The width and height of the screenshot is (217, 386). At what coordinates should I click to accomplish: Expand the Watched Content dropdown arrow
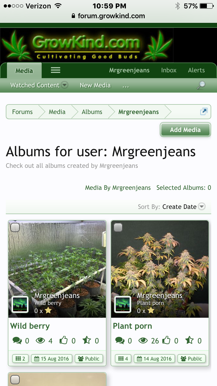pyautogui.click(x=65, y=85)
